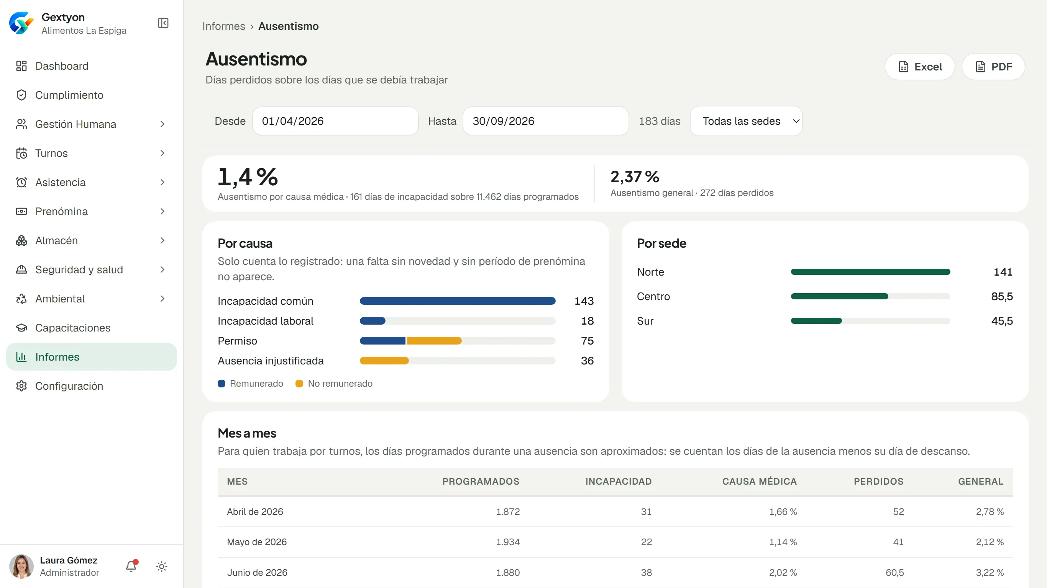Open Todas las sedes dropdown

tap(746, 121)
